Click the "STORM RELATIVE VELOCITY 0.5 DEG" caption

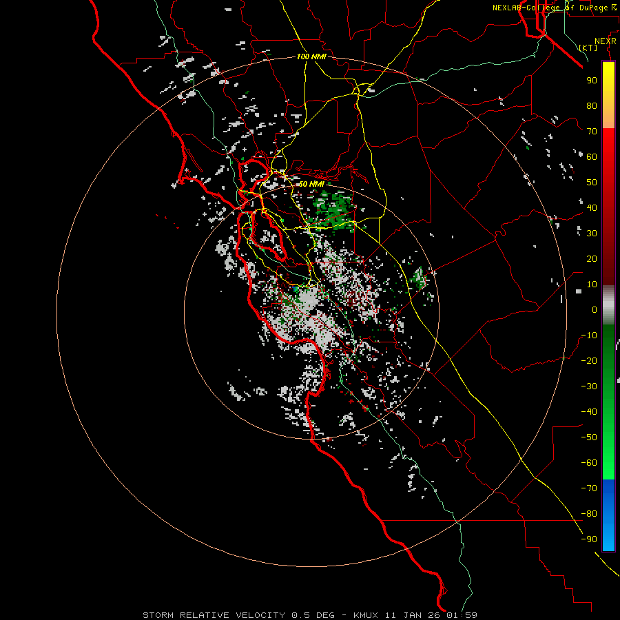coord(238,615)
